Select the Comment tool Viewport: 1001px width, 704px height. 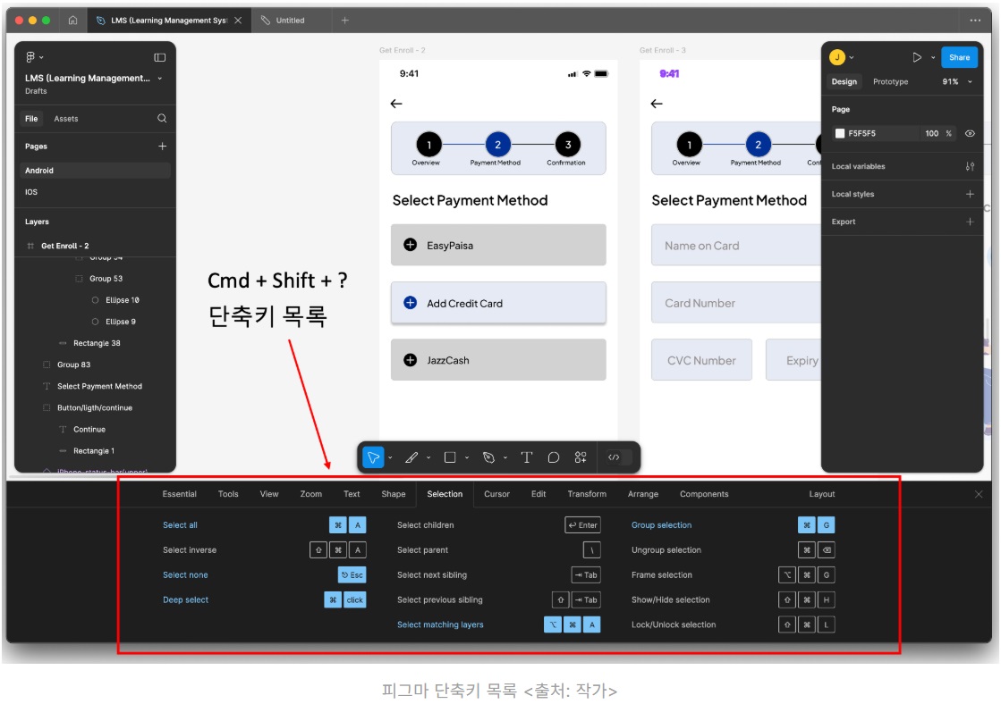(x=554, y=457)
